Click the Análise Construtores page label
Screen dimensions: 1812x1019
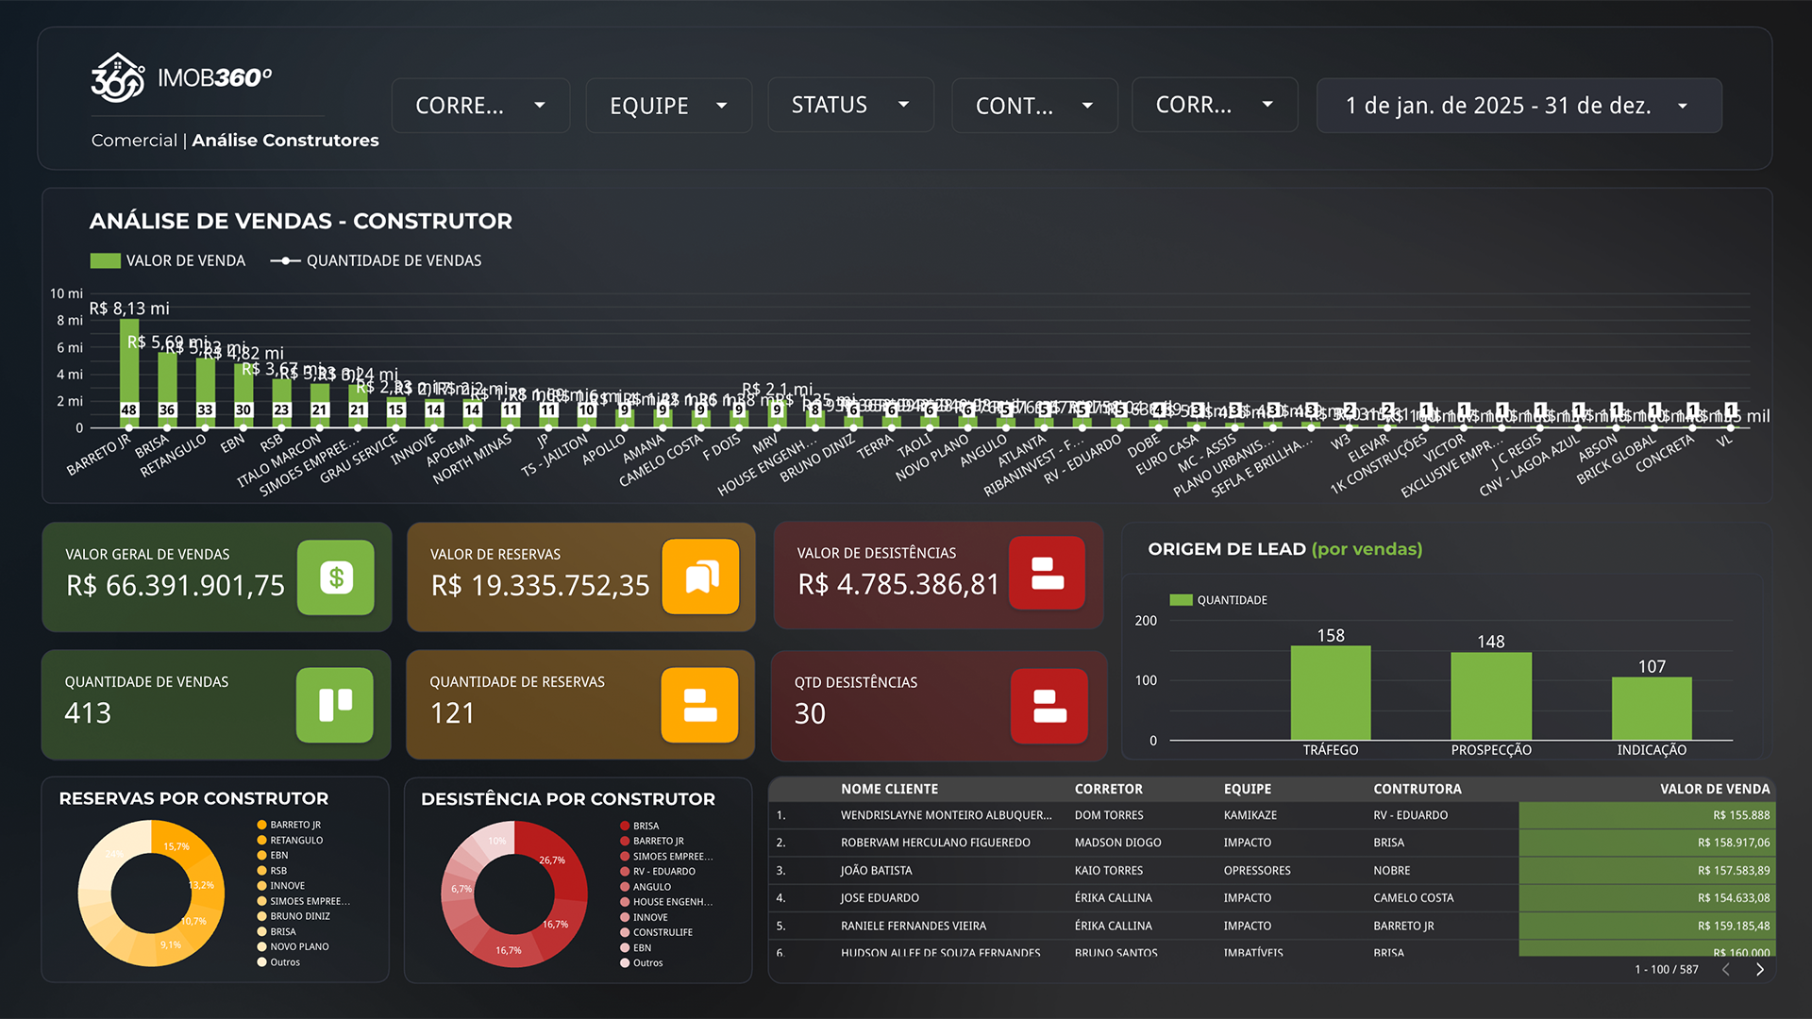coord(285,140)
